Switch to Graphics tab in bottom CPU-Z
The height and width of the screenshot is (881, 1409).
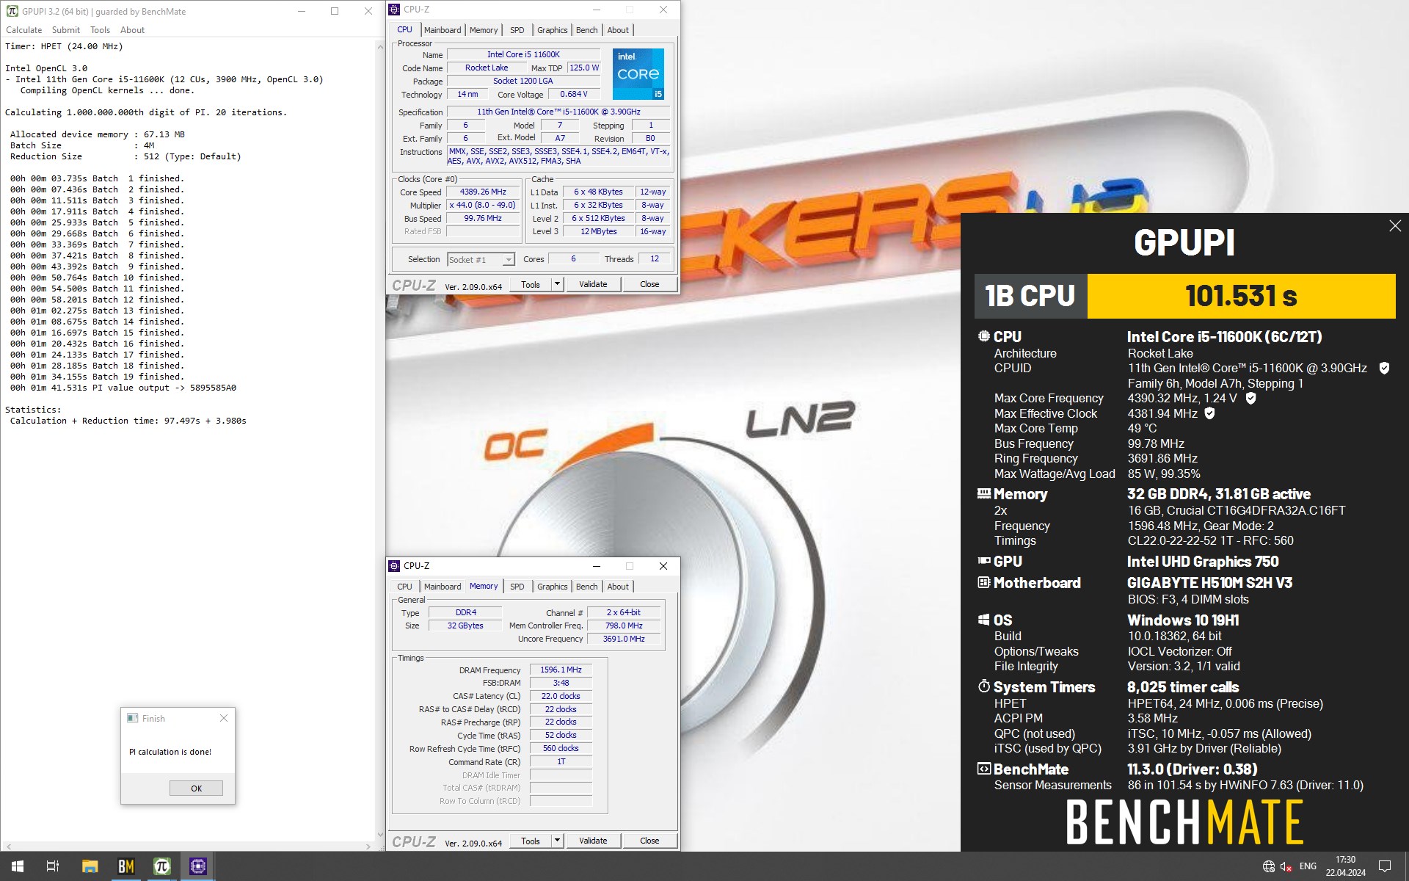tap(552, 587)
